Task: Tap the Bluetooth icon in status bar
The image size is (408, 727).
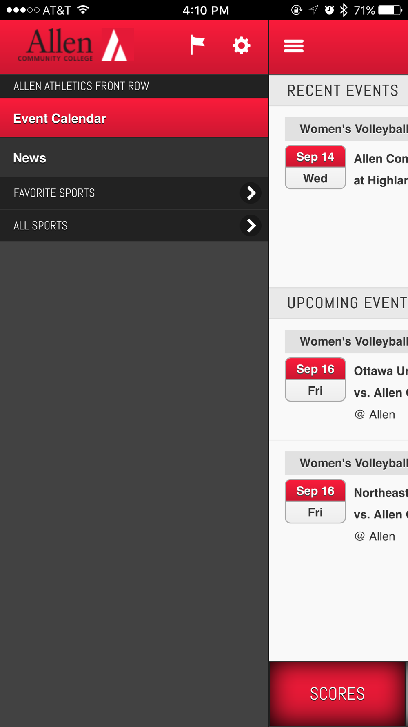Action: point(344,10)
